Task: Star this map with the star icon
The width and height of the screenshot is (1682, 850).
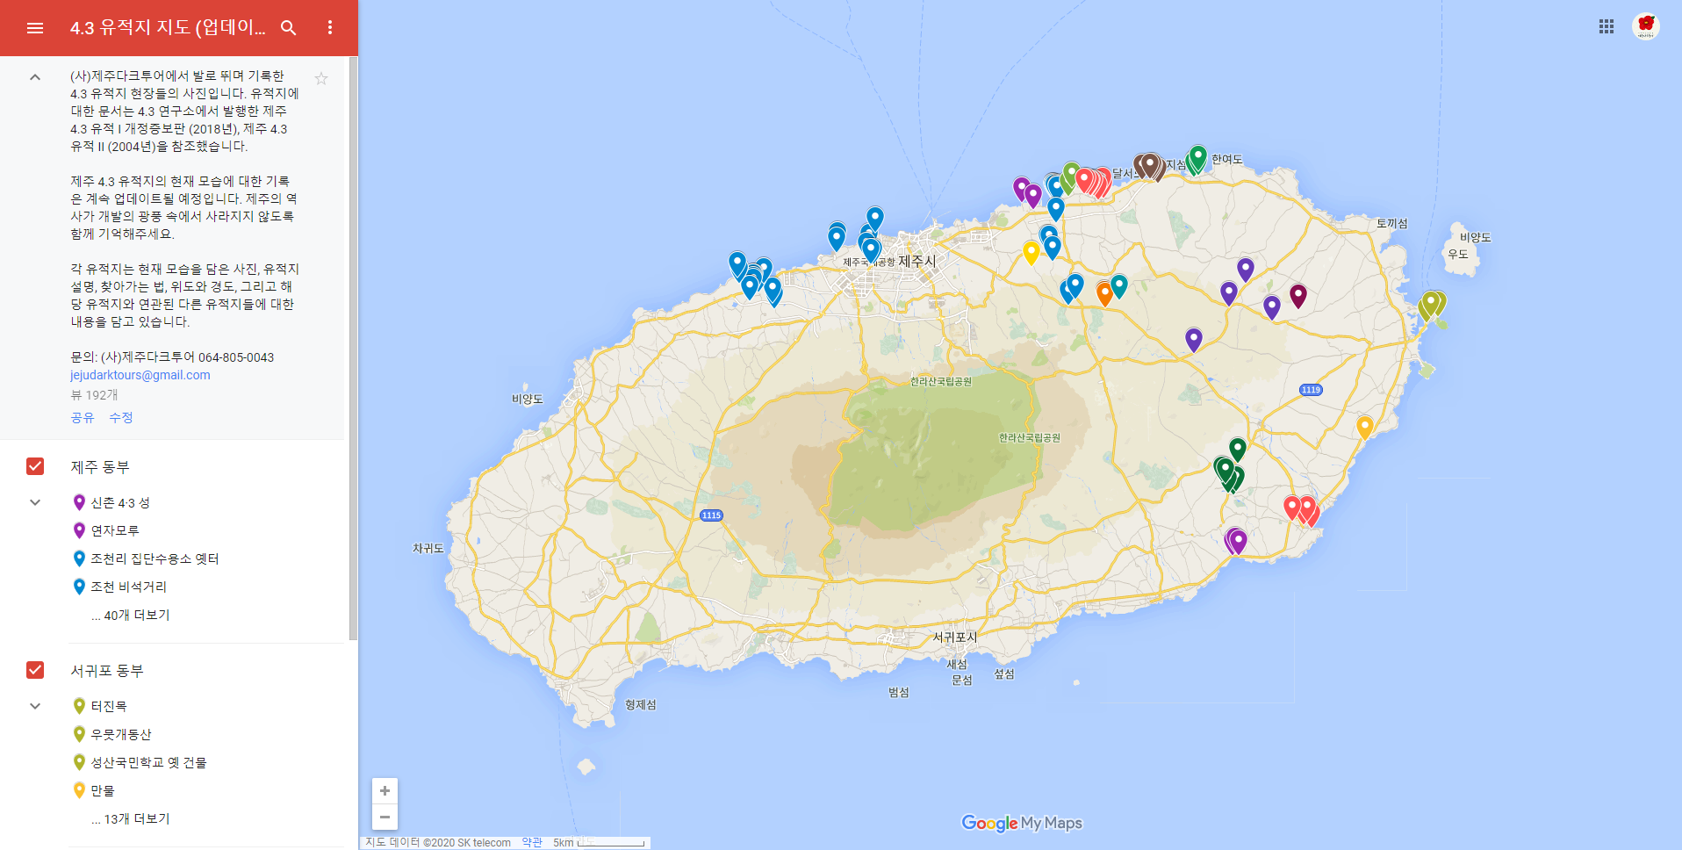Action: pos(321,78)
